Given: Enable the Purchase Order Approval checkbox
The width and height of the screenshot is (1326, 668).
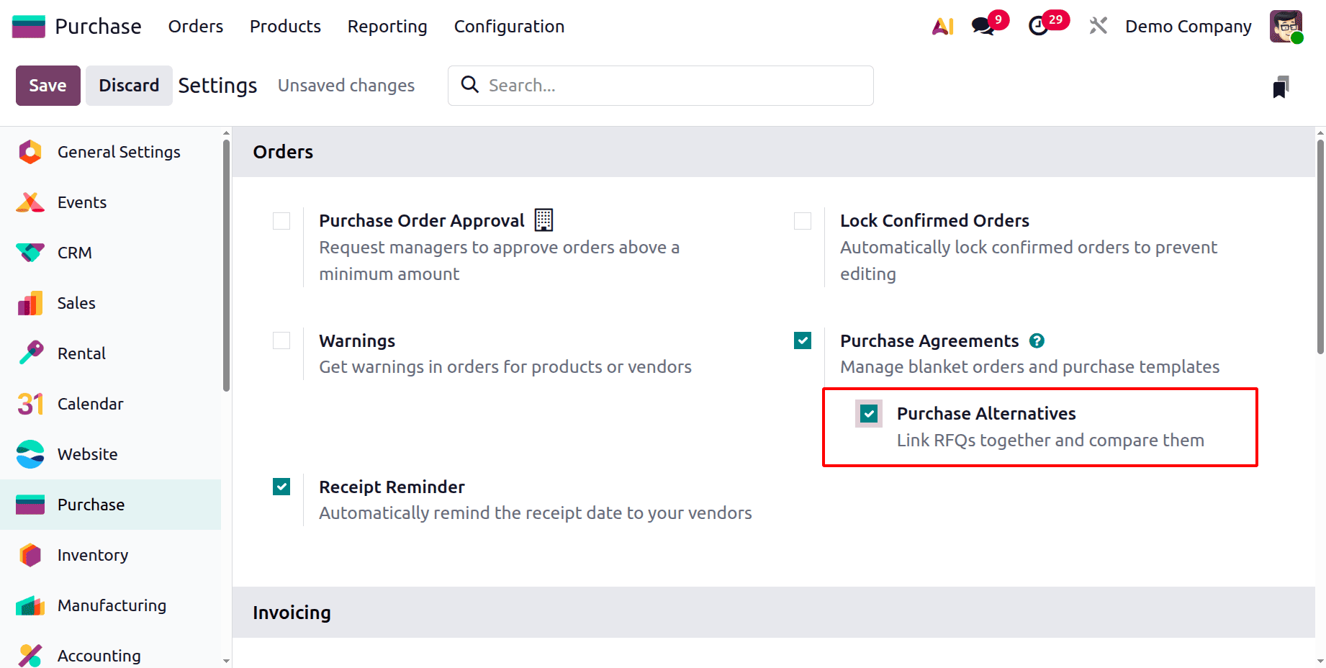Looking at the screenshot, I should 281,221.
